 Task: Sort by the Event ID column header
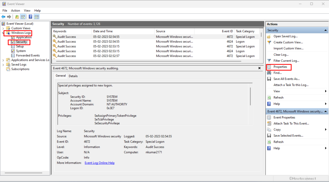214,31
